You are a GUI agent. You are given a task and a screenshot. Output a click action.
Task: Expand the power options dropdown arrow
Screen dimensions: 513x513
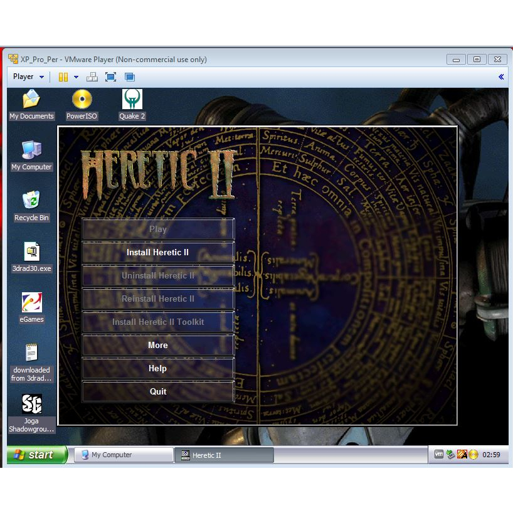coord(76,77)
